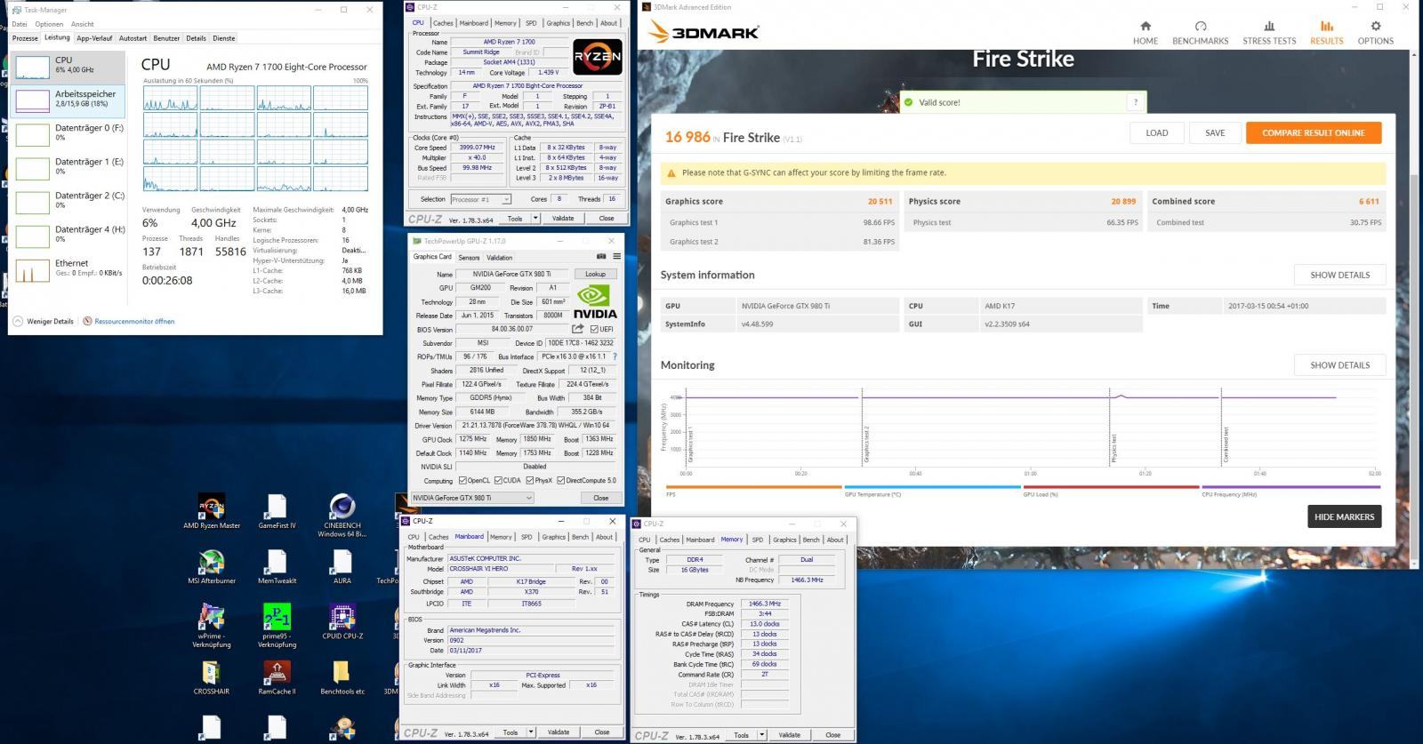Image resolution: width=1423 pixels, height=744 pixels.
Task: Click GPU-Z screenshot camera icon
Action: pyautogui.click(x=601, y=257)
